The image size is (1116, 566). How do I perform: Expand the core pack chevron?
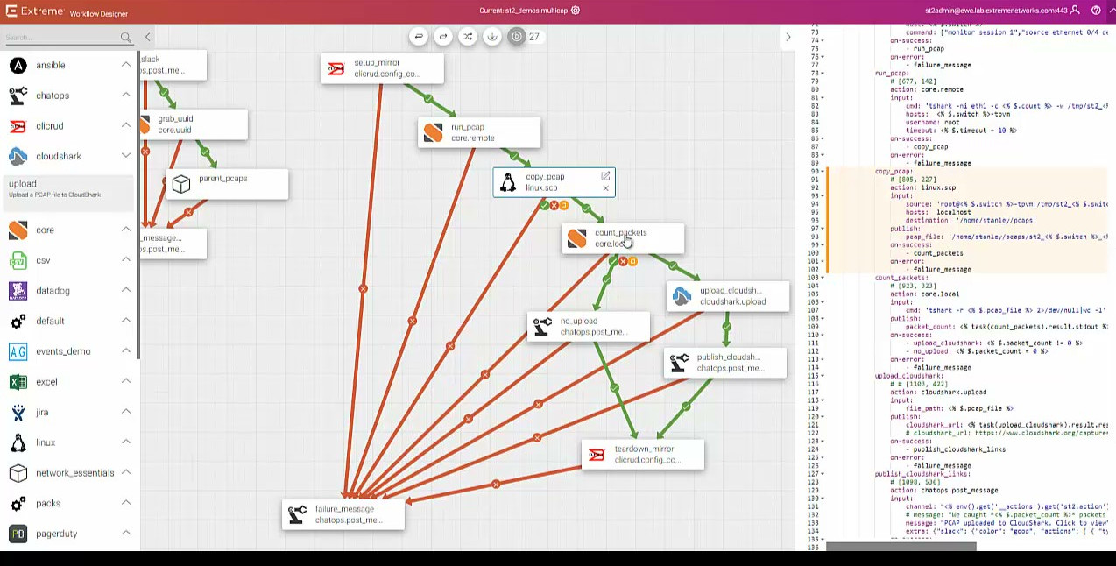(126, 230)
